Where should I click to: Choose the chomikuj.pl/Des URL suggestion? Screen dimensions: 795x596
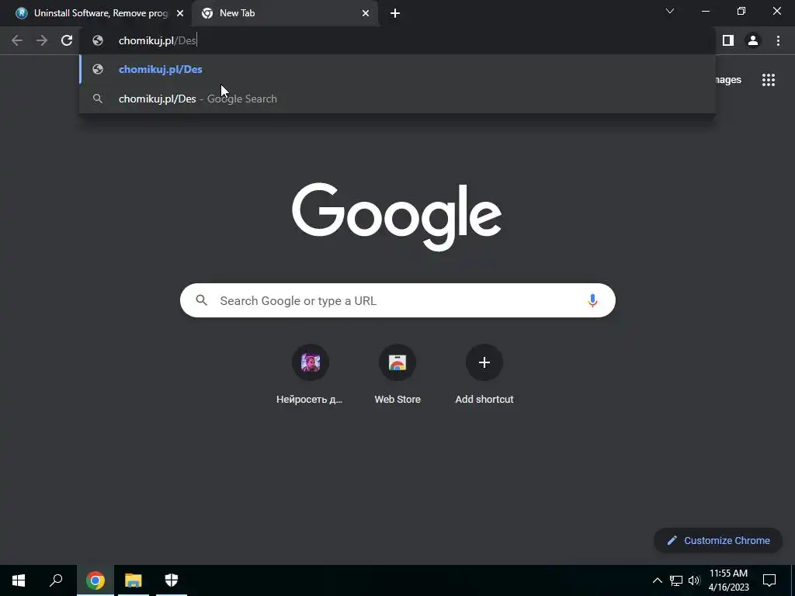[x=397, y=69]
